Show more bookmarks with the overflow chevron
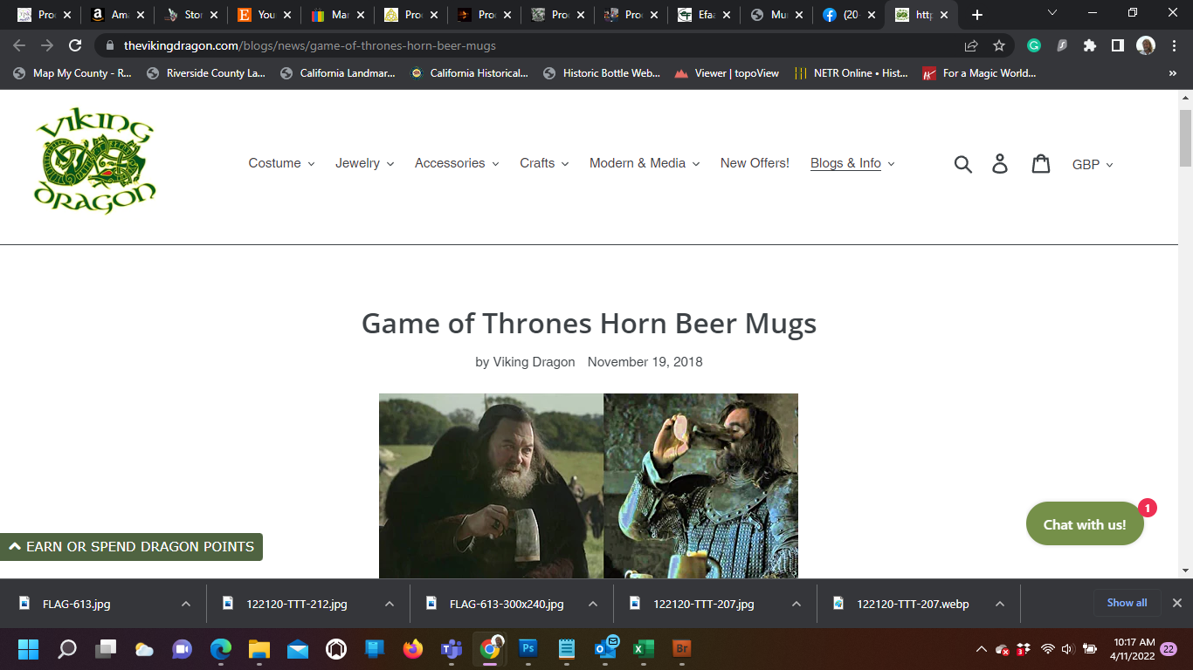Image resolution: width=1193 pixels, height=670 pixels. (x=1173, y=73)
